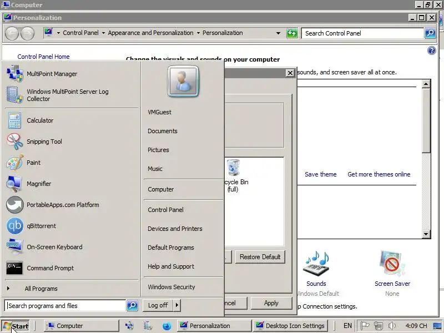Open Default Programs

[x=171, y=248]
